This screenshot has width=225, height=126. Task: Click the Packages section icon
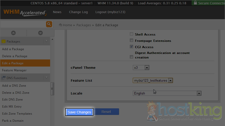[4, 41]
